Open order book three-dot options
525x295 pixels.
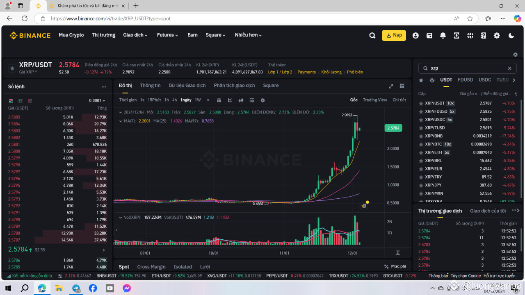[x=104, y=87]
